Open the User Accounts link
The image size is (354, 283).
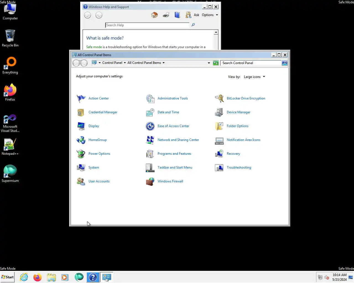click(99, 181)
